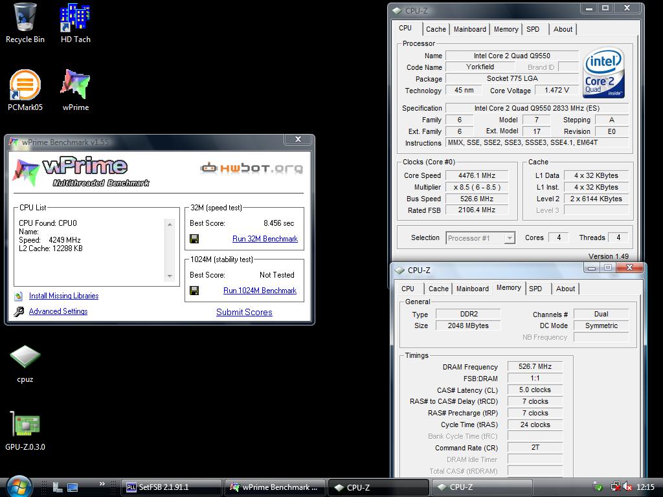Viewport: 663px width, 497px height.
Task: Click the Cycle Time value 24 clocks
Action: [535, 425]
